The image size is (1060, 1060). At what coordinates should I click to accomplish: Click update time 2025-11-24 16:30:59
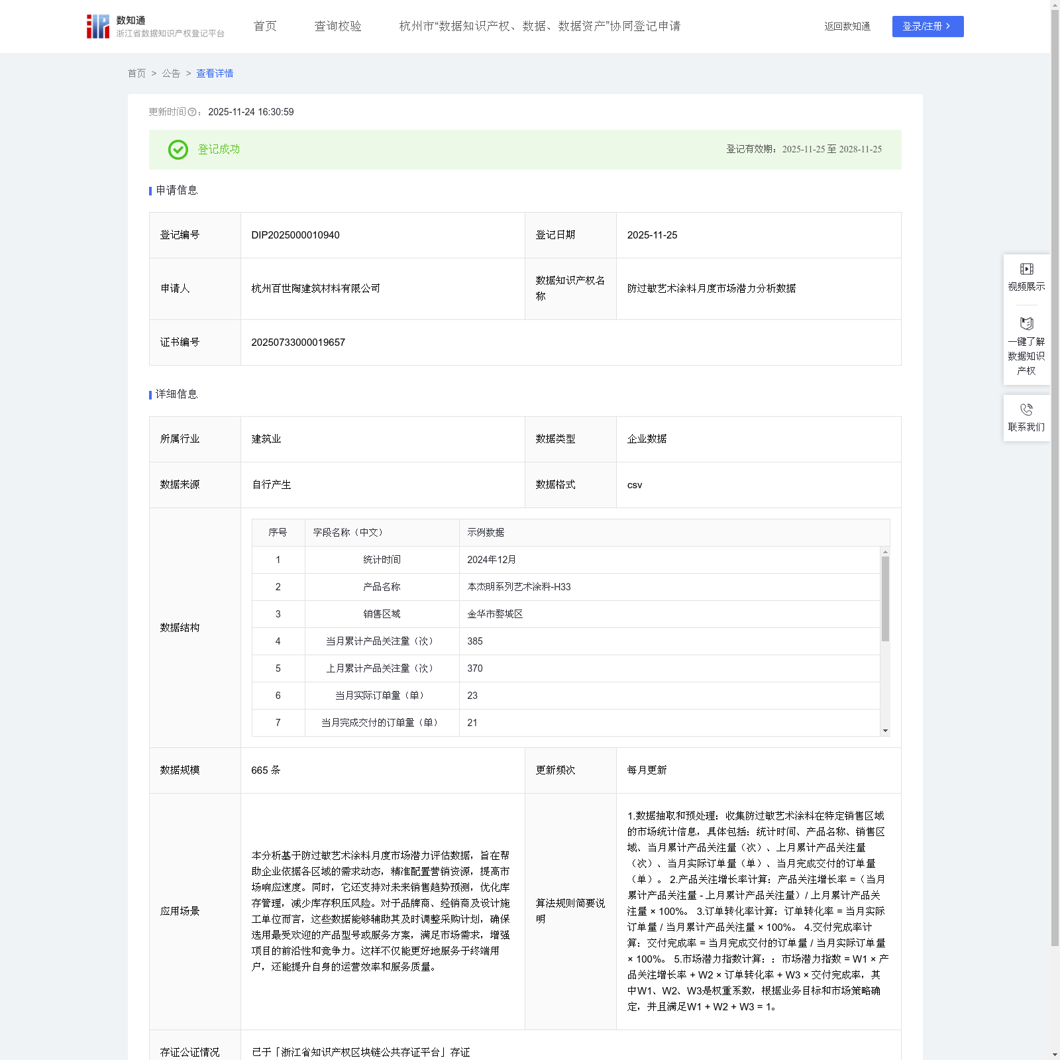[x=251, y=113]
